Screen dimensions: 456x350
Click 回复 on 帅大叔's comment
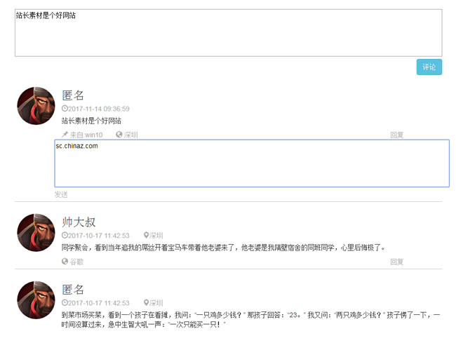(396, 262)
